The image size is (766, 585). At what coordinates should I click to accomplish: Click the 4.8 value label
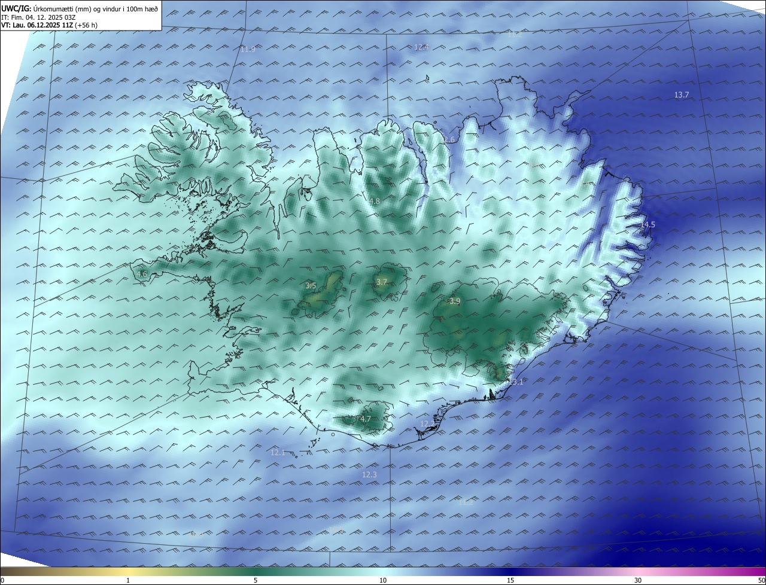pos(374,202)
